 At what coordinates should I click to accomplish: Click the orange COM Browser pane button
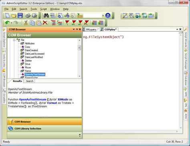pyautogui.click(x=44, y=122)
